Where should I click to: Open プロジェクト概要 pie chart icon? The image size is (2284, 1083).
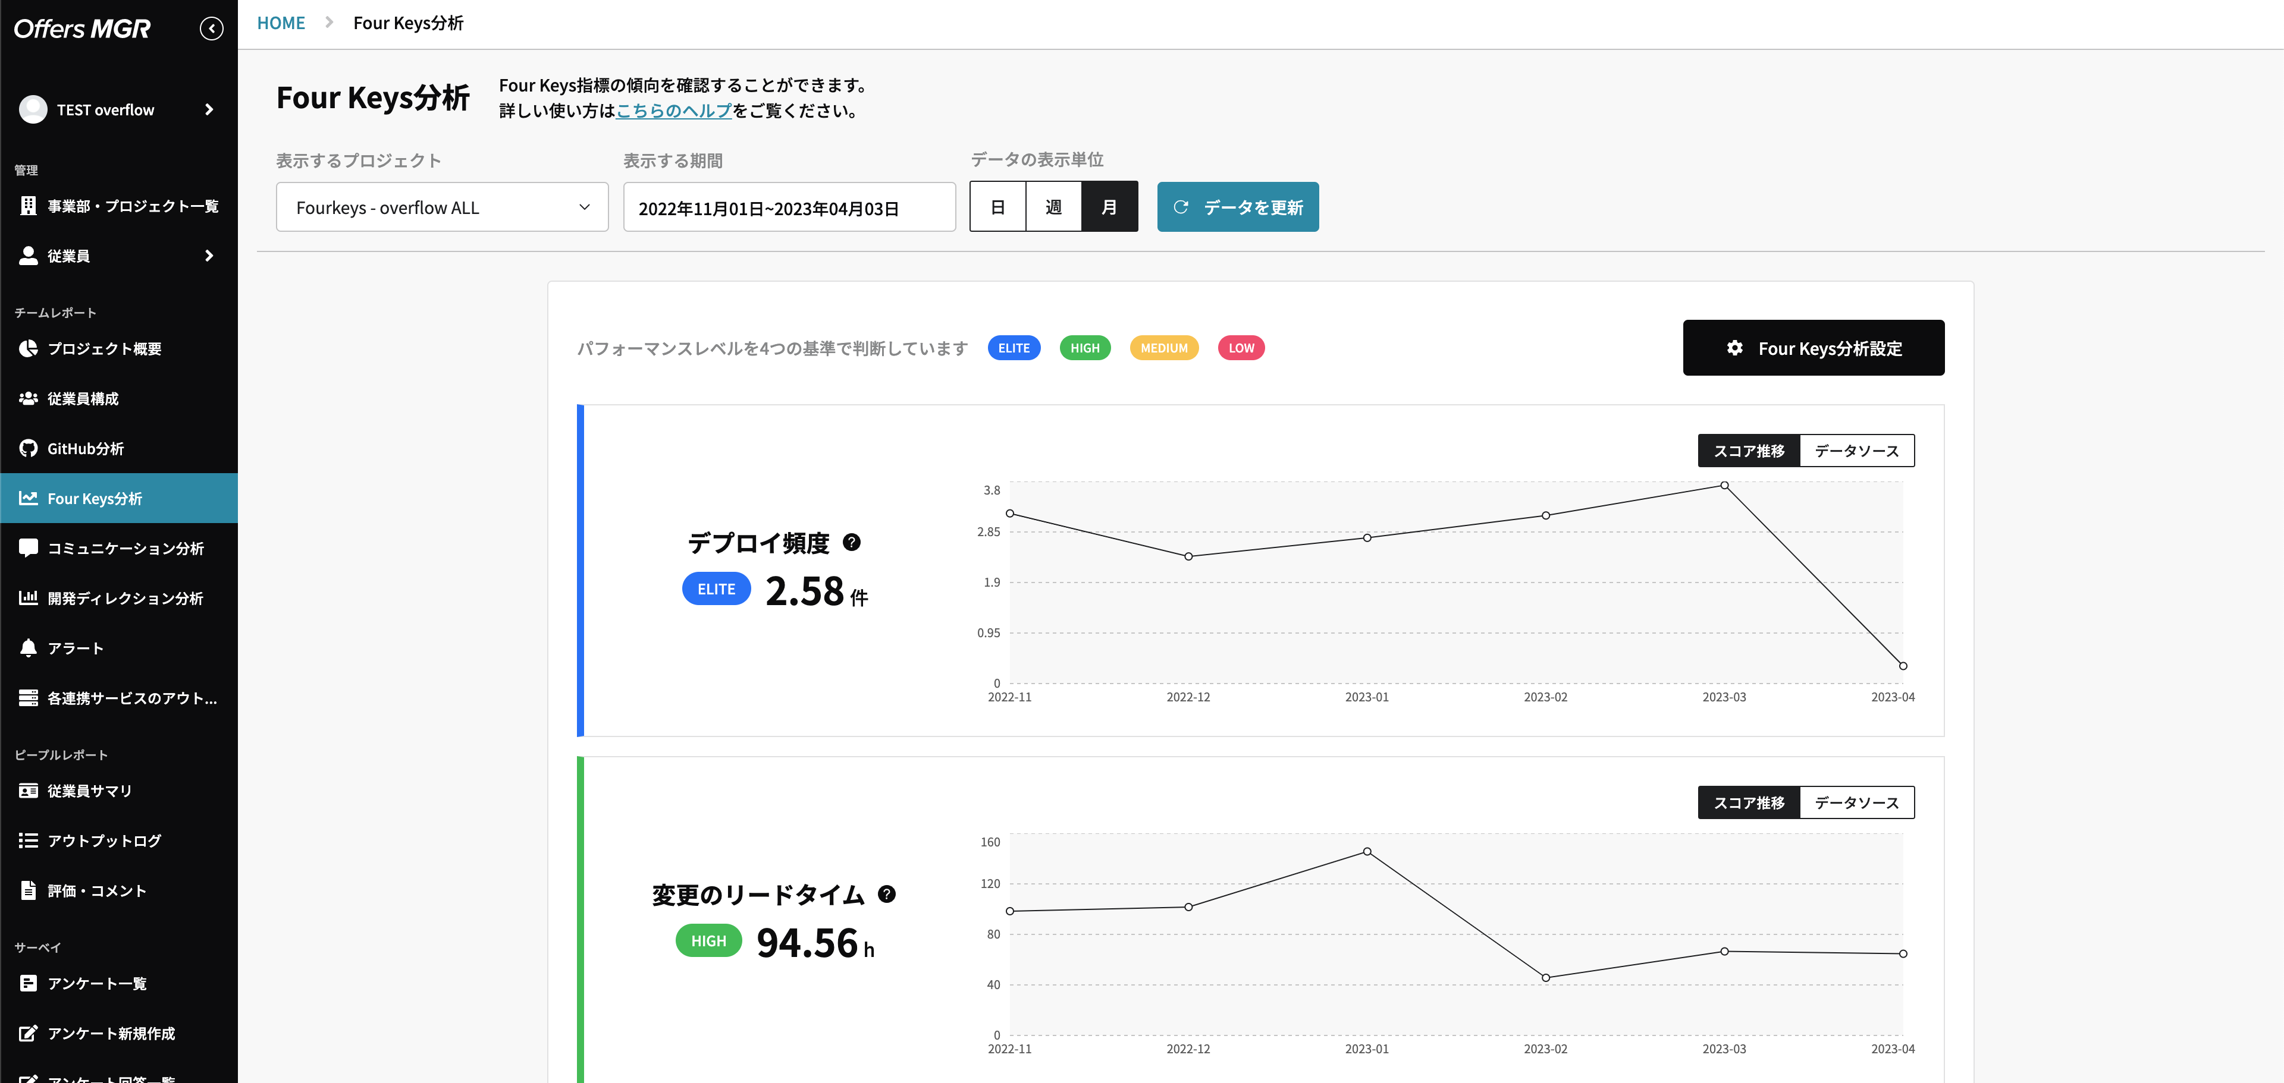tap(29, 348)
